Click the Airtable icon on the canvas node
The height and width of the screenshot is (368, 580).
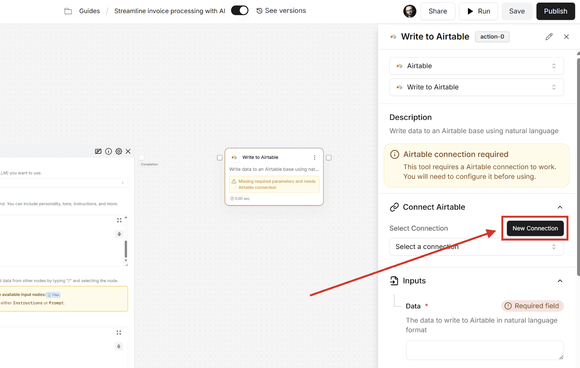click(x=235, y=157)
